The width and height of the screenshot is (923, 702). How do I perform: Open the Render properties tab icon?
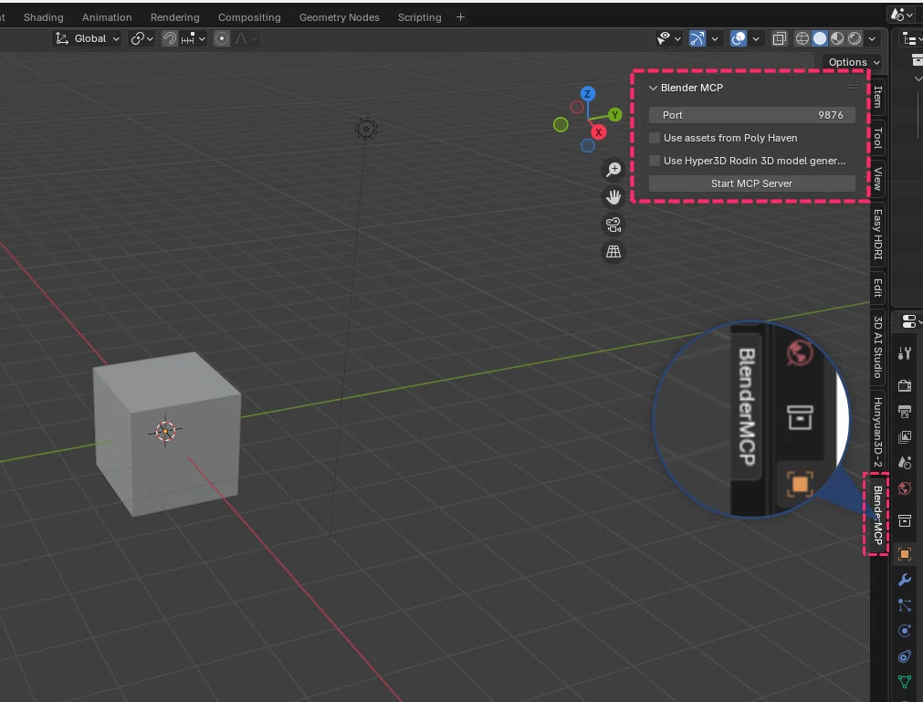click(905, 386)
